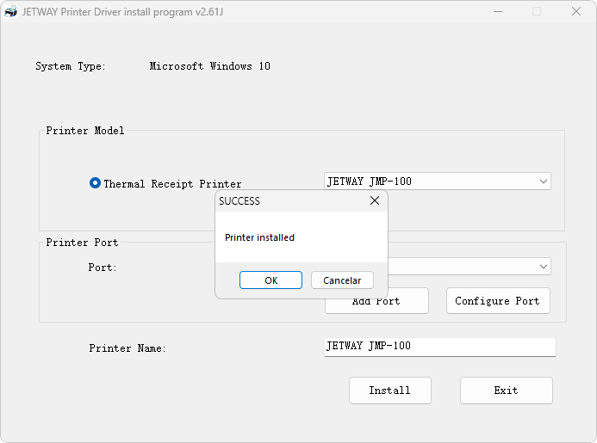Open the Configure Port settings
Image resolution: width=597 pixels, height=443 pixels.
pos(498,301)
